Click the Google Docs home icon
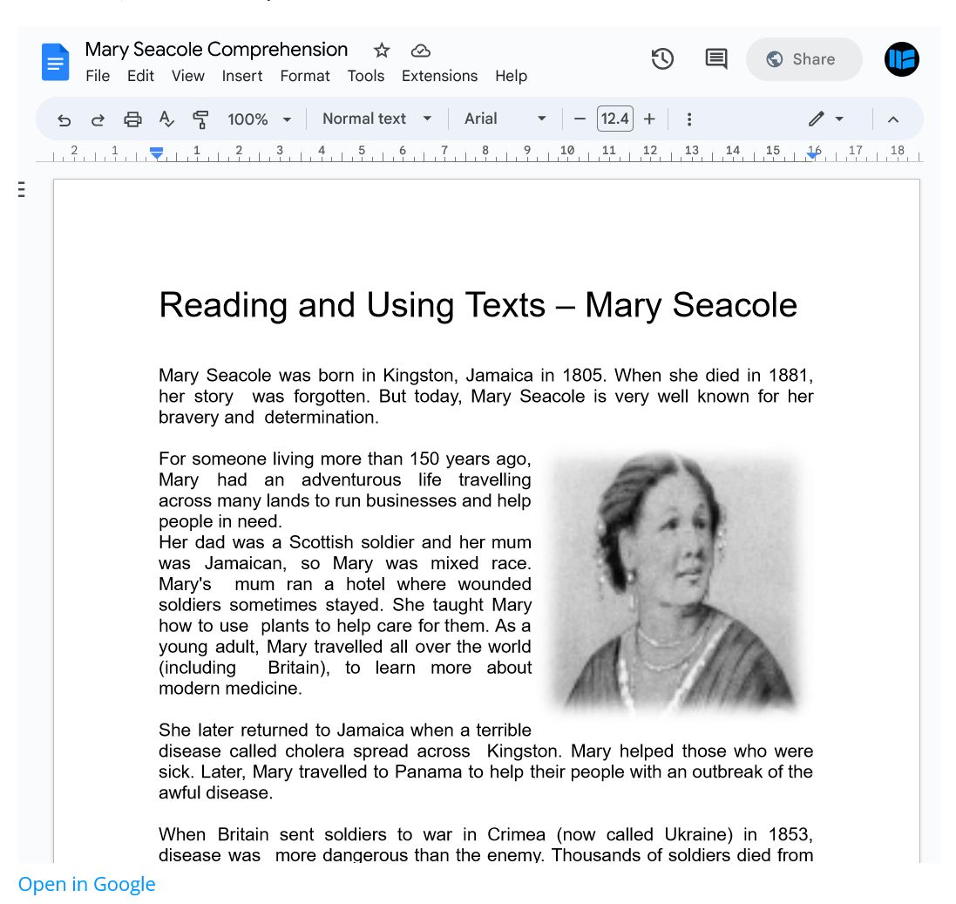 tap(56, 62)
